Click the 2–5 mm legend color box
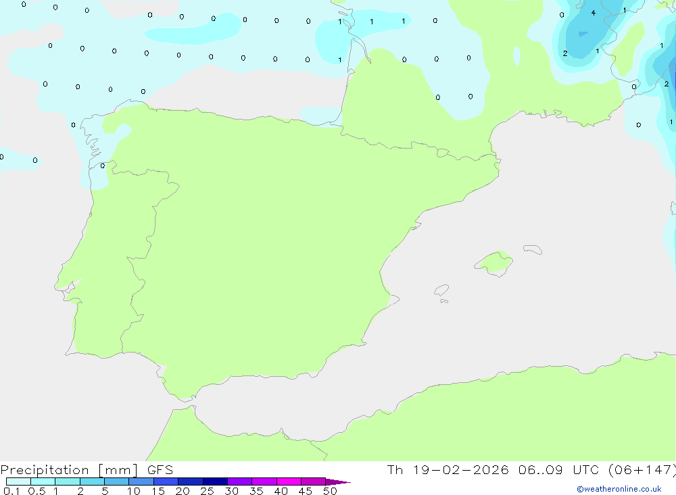This screenshot has width=676, height=495. [92, 481]
